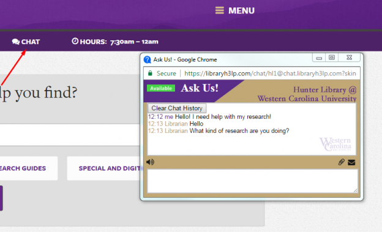Click the 'What kind of research are you doing?' message

[239, 131]
